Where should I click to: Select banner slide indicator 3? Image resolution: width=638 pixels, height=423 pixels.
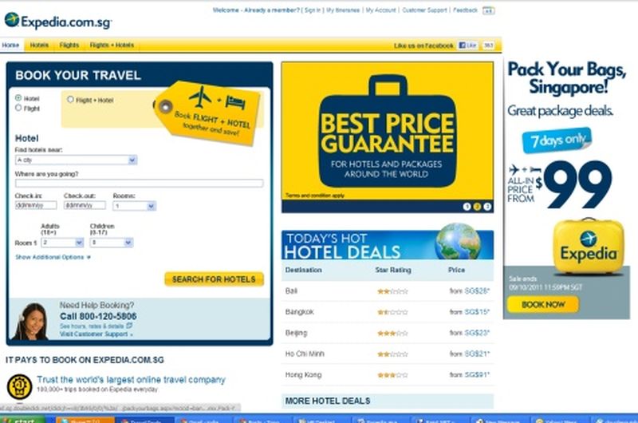click(x=487, y=207)
